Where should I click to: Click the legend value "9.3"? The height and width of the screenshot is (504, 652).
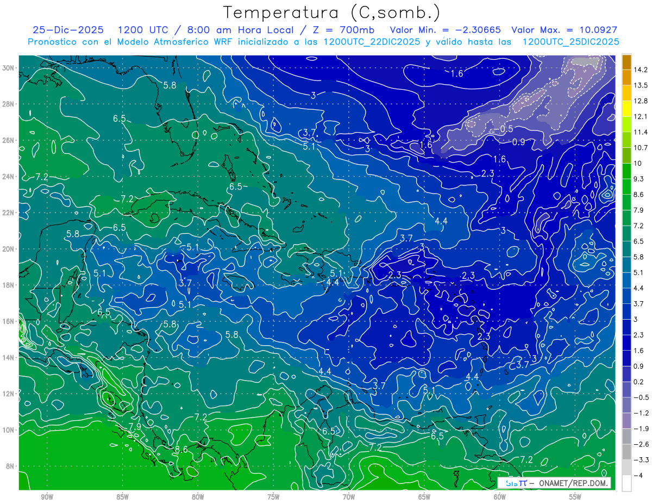(639, 179)
